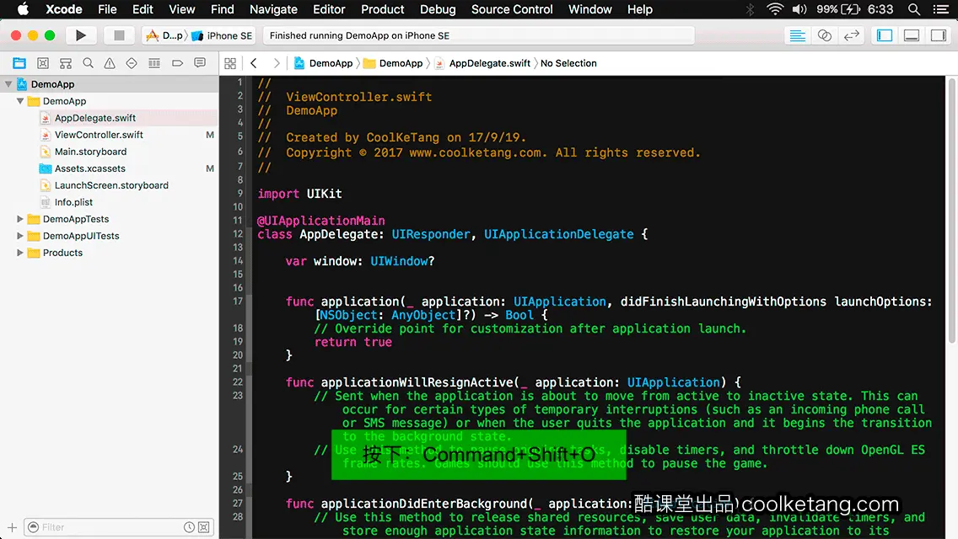Open the Symbol navigator icon
958x539 pixels.
pyautogui.click(x=66, y=63)
